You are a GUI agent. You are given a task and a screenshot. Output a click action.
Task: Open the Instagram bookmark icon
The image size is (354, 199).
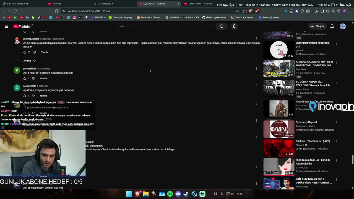74,17
